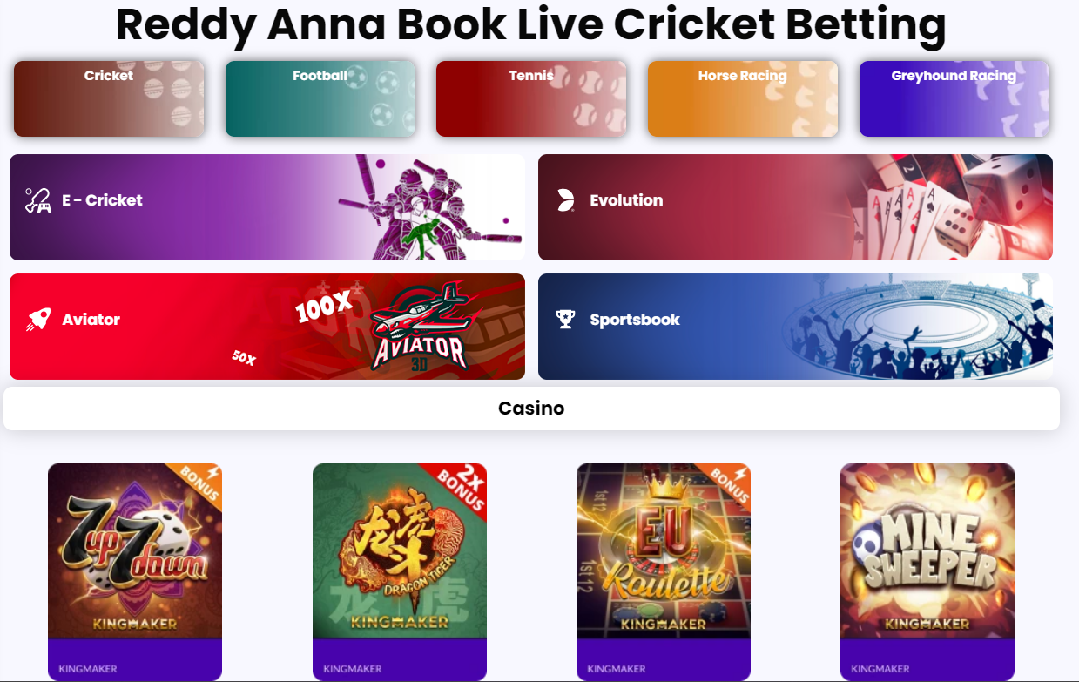Choose the Horse Racing category
Image resolution: width=1079 pixels, height=682 pixels.
tap(743, 98)
